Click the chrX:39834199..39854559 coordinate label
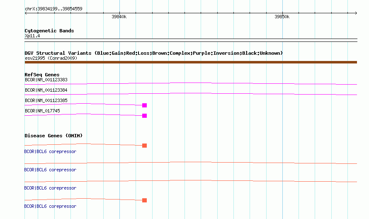Viewport: 369px width, 219px height. tap(53, 9)
